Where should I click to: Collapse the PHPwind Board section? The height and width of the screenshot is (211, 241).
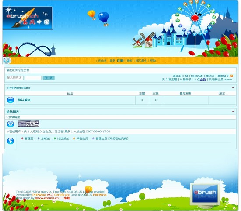233,88
